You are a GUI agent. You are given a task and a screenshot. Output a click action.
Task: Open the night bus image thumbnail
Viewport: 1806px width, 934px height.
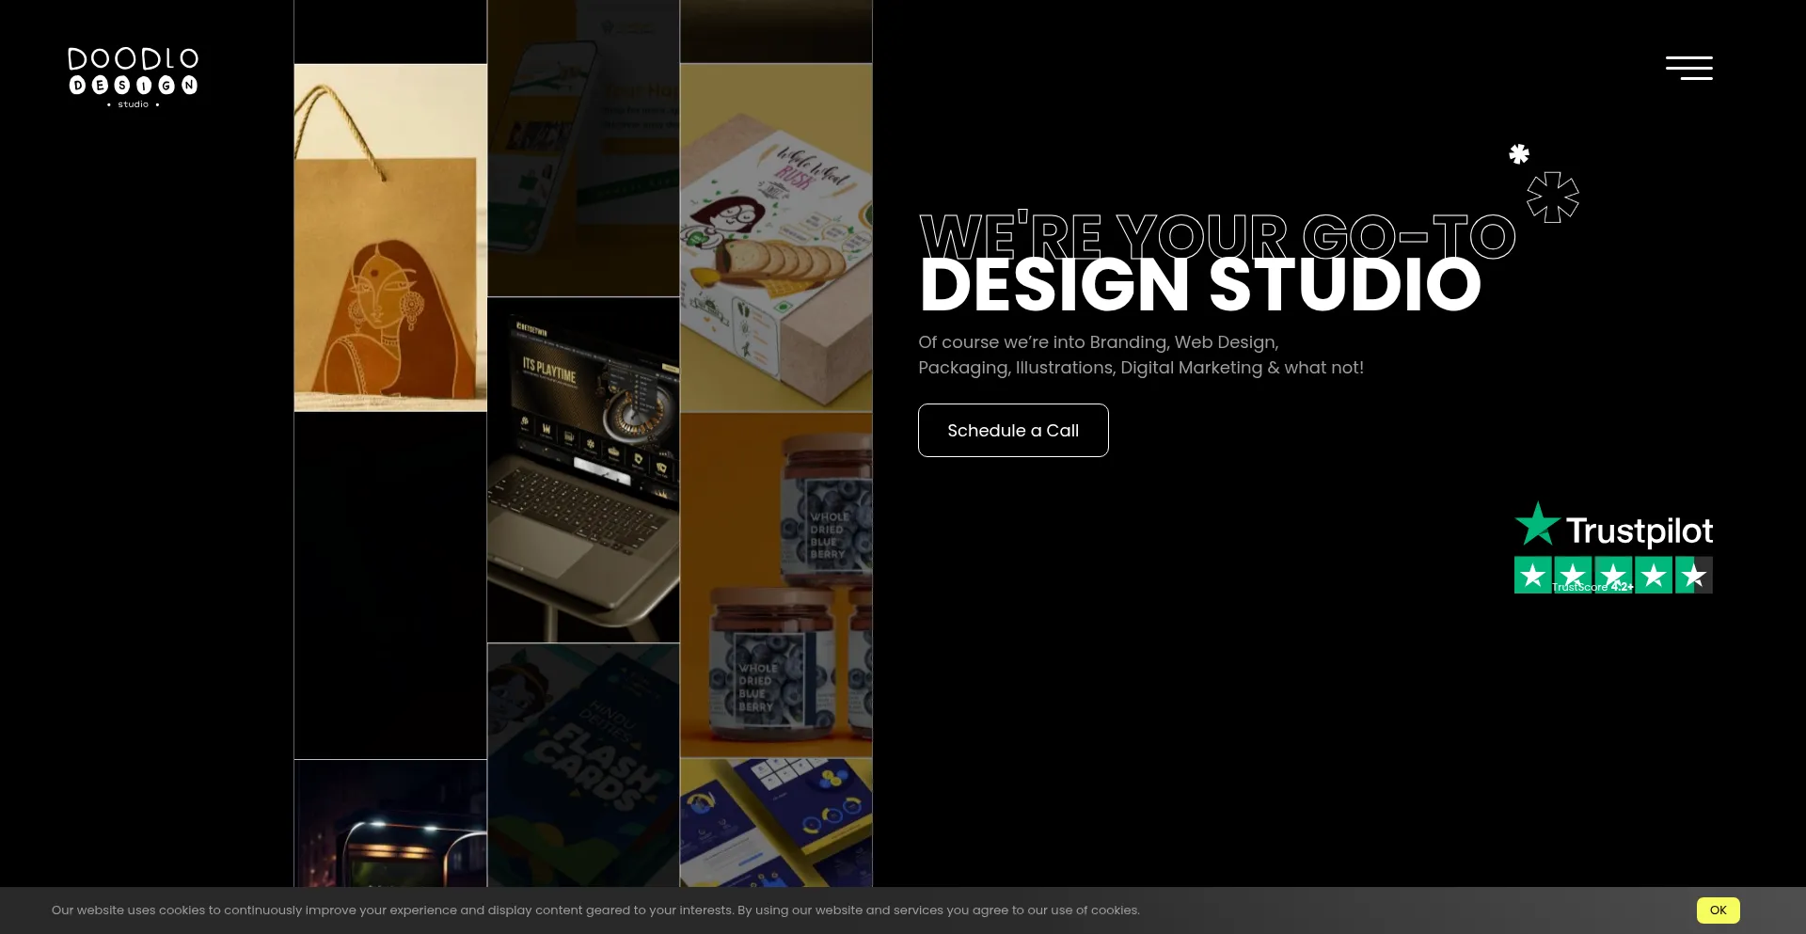point(390,823)
